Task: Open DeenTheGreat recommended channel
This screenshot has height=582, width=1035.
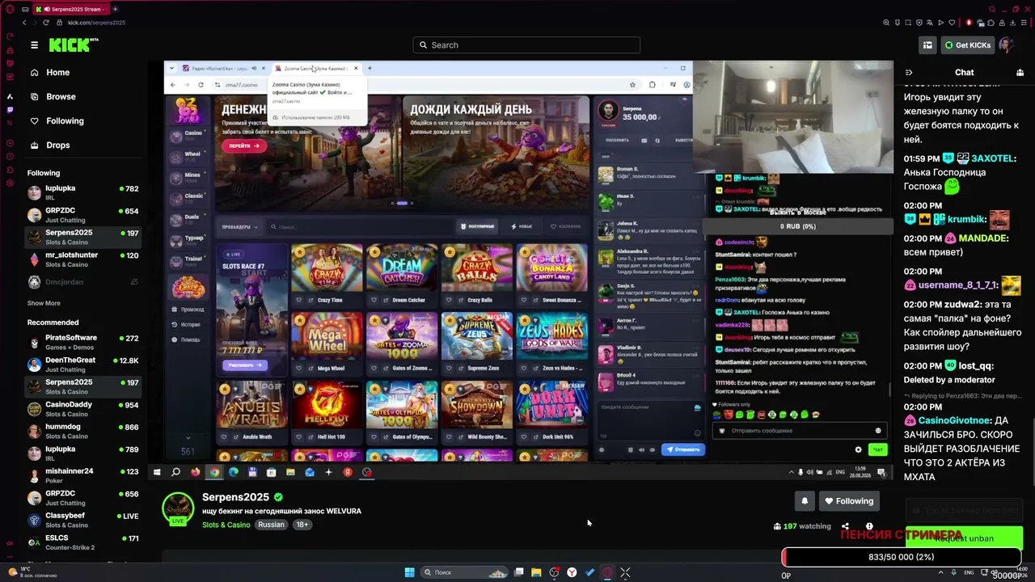Action: [x=82, y=365]
